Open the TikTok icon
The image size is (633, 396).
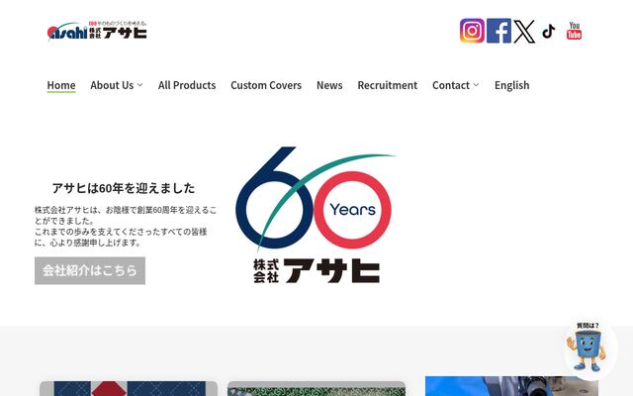pyautogui.click(x=549, y=31)
